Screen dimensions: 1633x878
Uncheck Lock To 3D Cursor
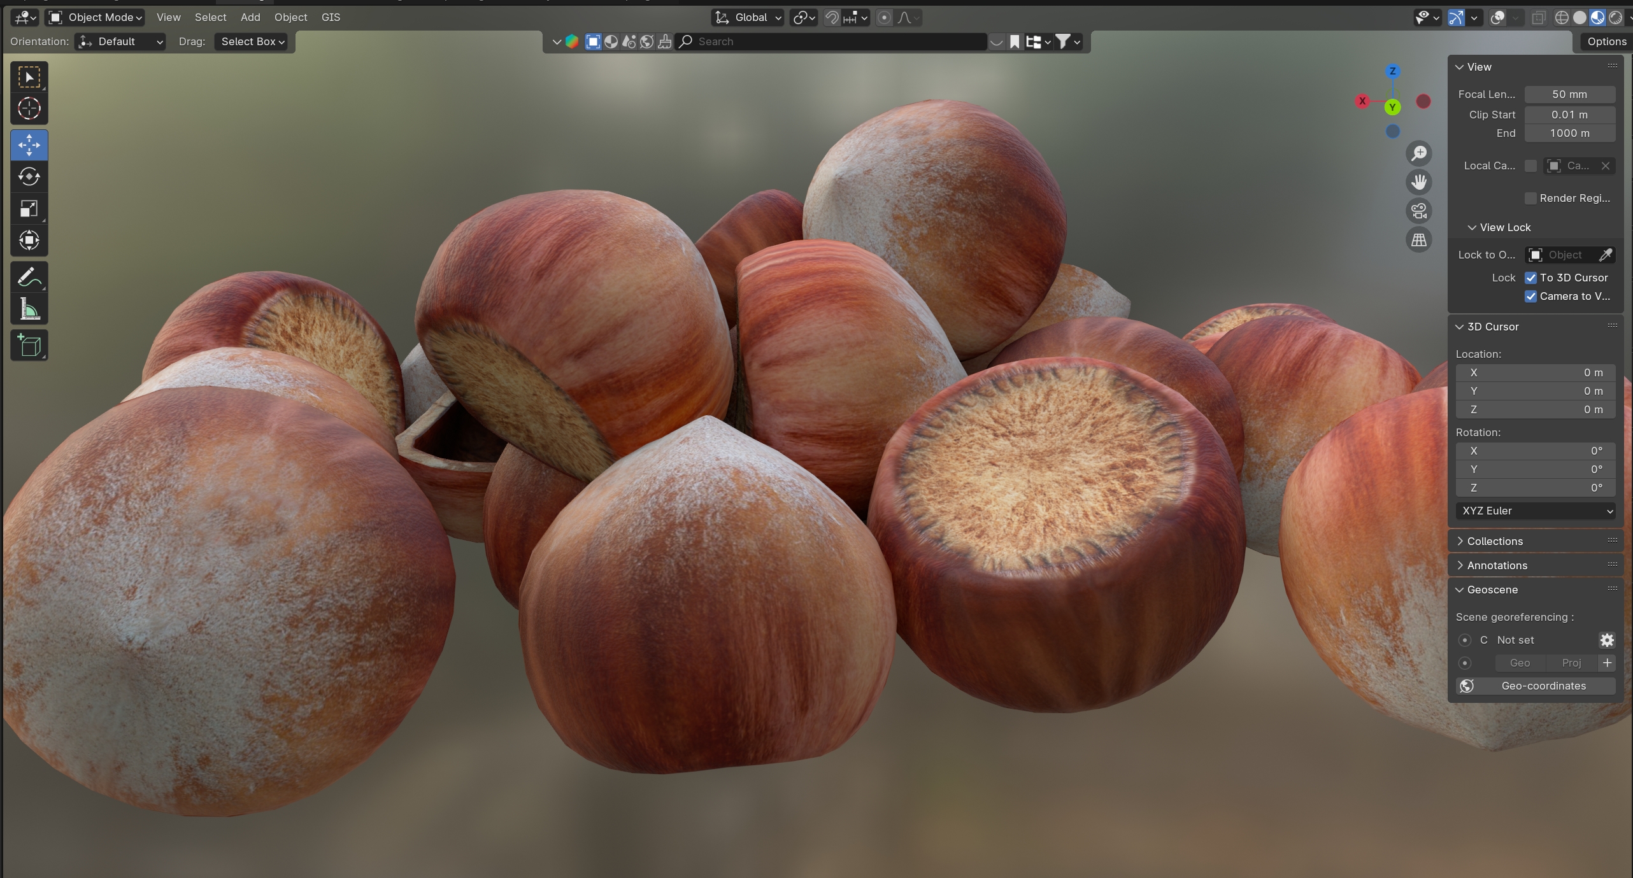[x=1530, y=278]
